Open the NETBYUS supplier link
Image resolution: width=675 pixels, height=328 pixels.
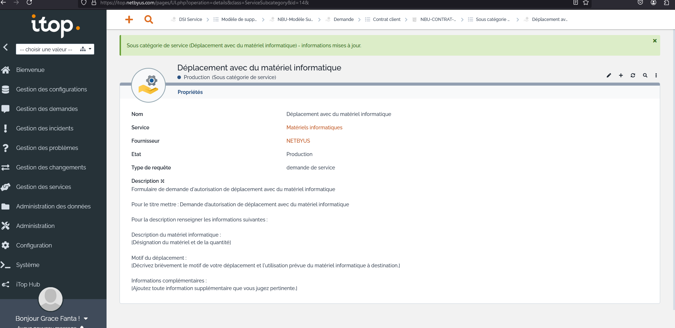click(x=298, y=141)
